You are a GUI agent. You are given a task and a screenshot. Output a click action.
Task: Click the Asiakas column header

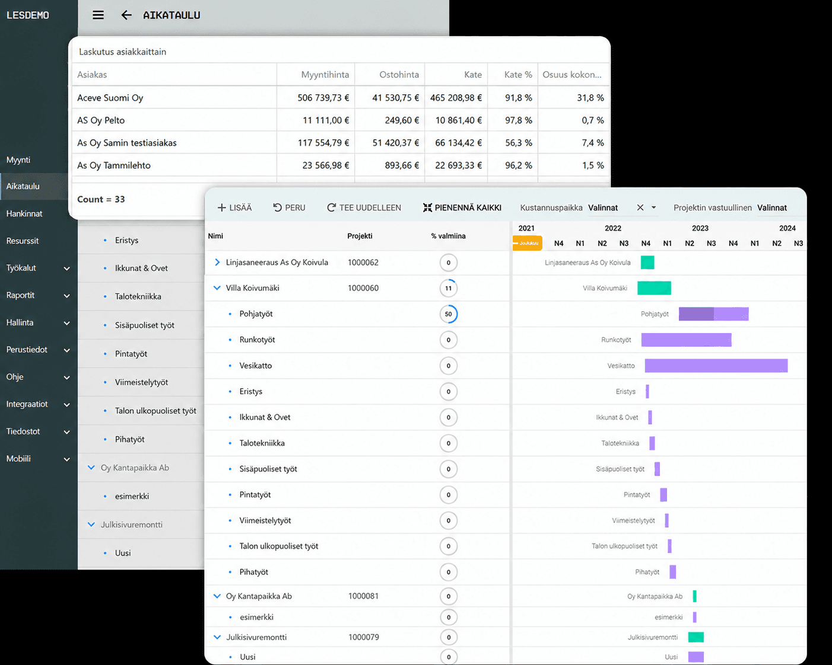tap(92, 75)
